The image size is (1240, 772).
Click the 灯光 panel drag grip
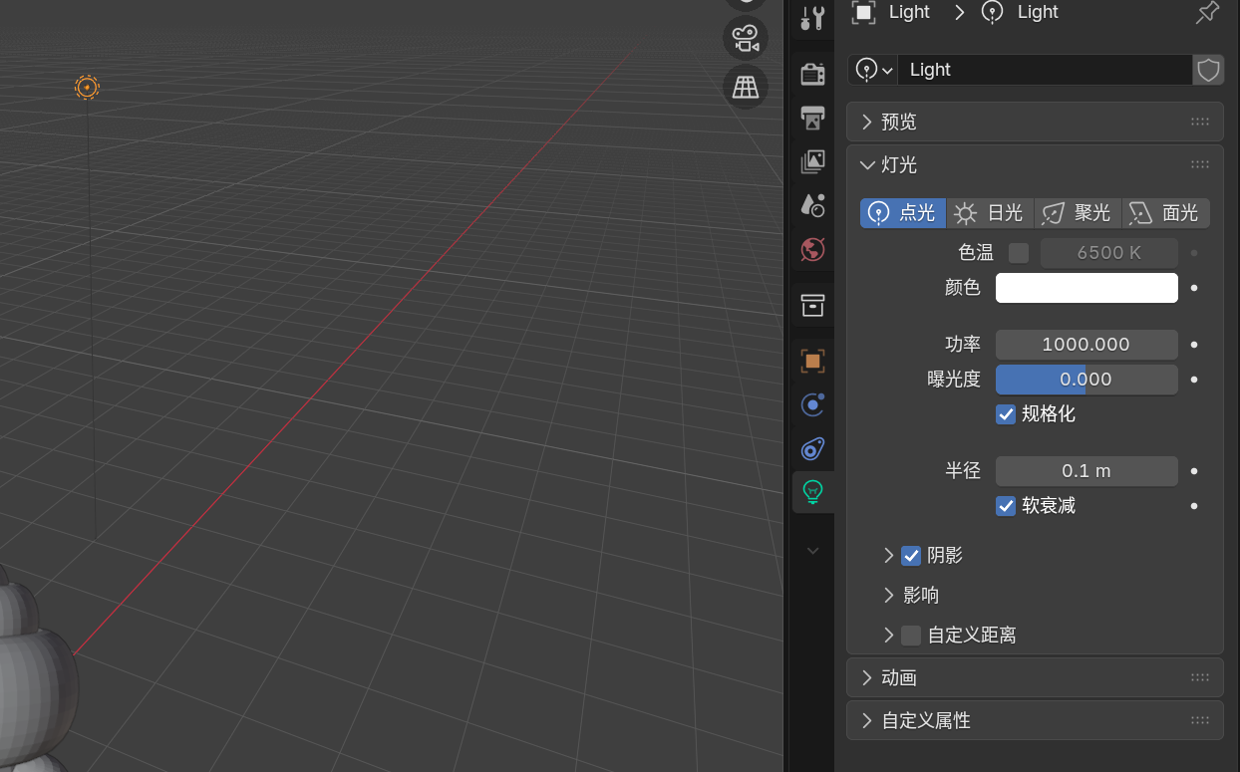pyautogui.click(x=1200, y=165)
